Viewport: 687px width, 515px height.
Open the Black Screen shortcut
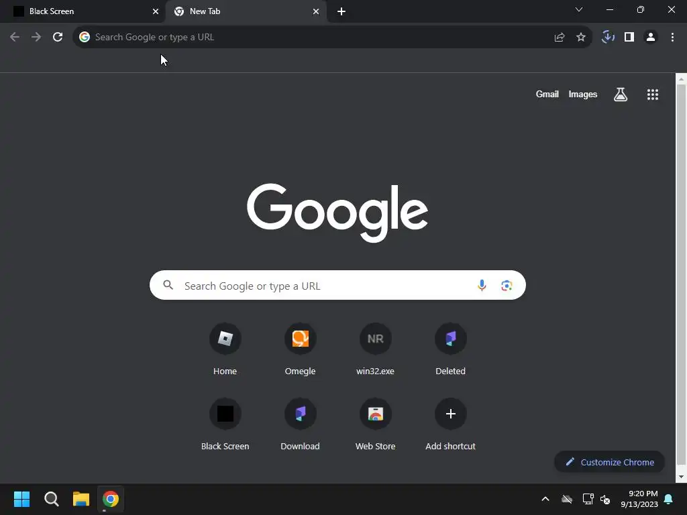[x=225, y=424]
